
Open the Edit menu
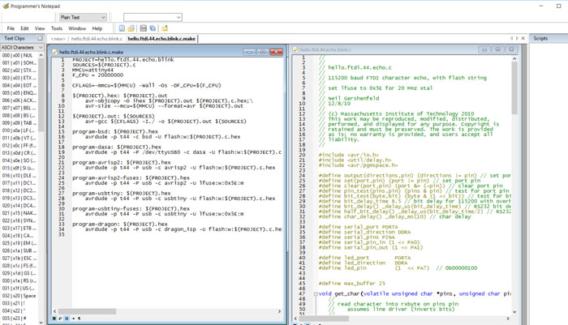point(24,28)
